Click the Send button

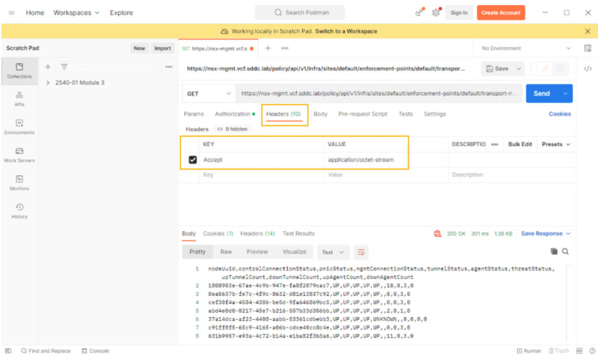[541, 94]
